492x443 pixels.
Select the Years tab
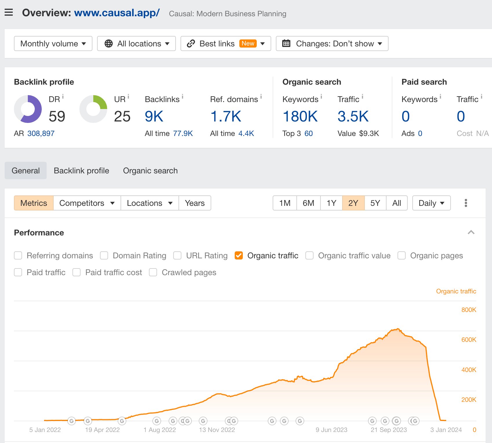coord(195,203)
